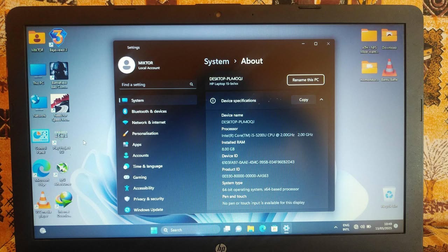
Task: Select Bejeweled 3 desktop shortcut
Action: pyautogui.click(x=58, y=40)
